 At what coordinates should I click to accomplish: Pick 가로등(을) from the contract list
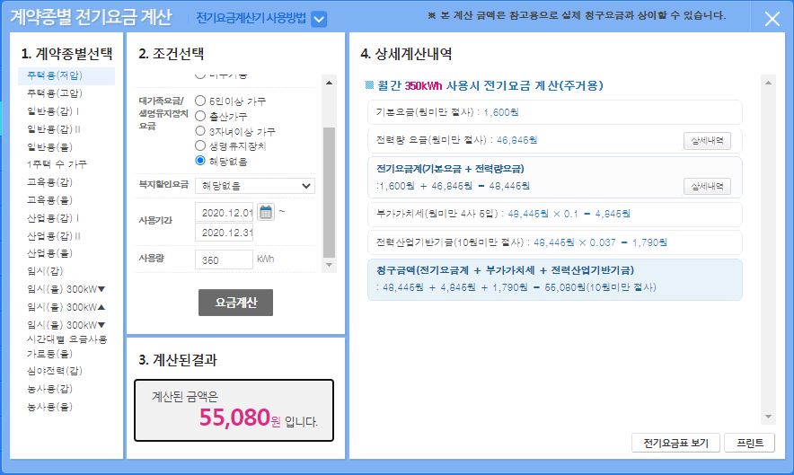point(49,354)
